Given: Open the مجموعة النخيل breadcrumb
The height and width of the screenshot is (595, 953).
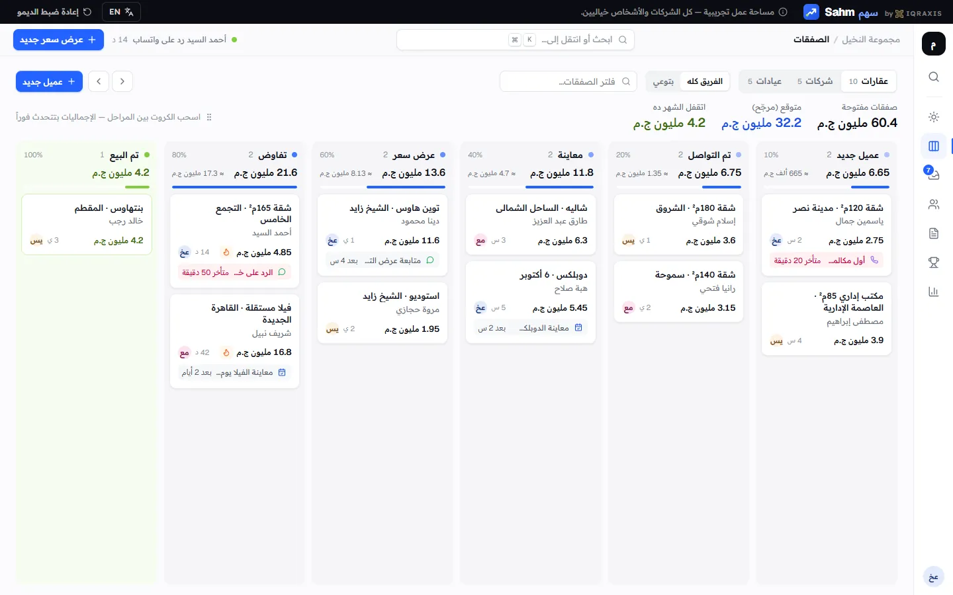Looking at the screenshot, I should point(871,40).
